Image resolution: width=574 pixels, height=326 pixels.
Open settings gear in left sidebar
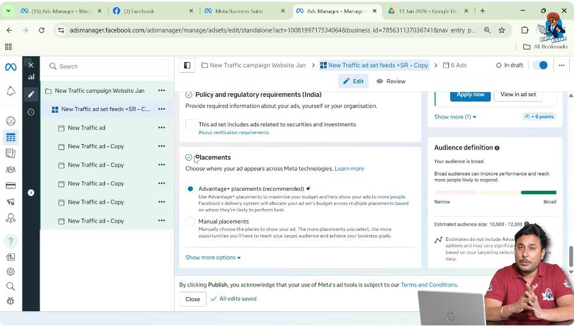pyautogui.click(x=11, y=272)
